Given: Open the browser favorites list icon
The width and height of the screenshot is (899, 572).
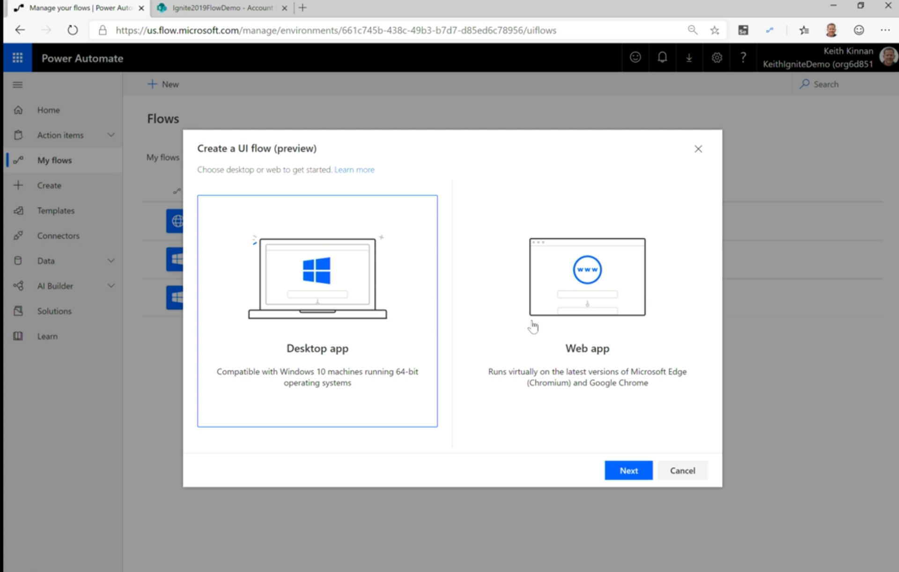Looking at the screenshot, I should click(x=804, y=30).
